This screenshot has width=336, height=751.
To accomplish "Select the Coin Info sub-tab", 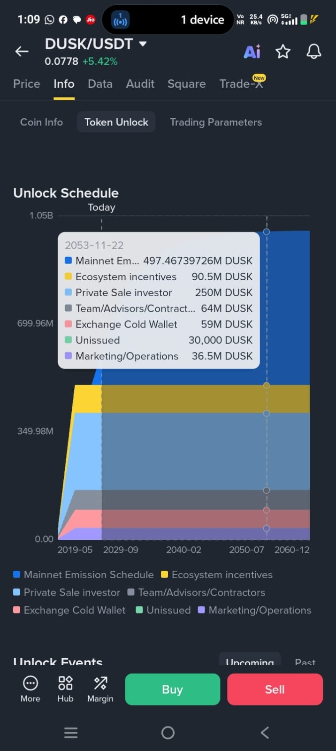I will coord(41,122).
